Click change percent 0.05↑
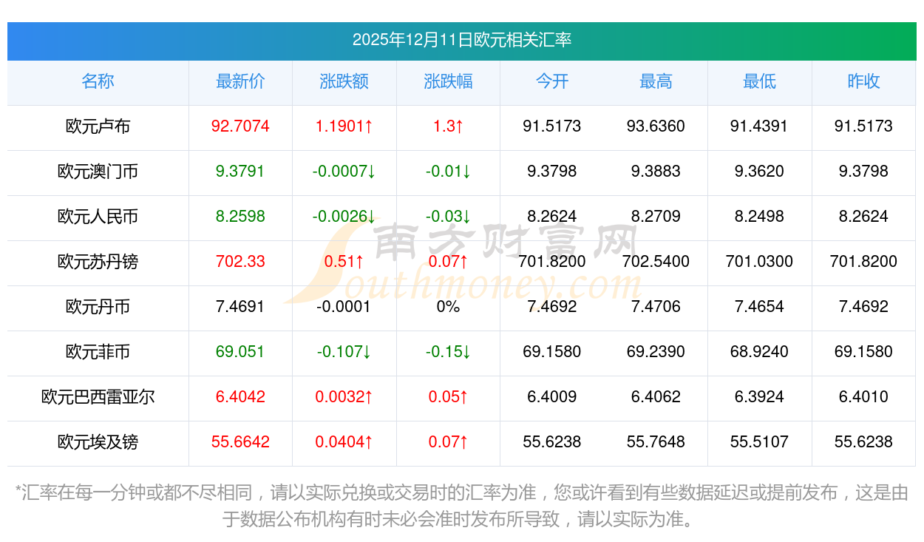Viewport: 924px width, 542px height. 448,397
